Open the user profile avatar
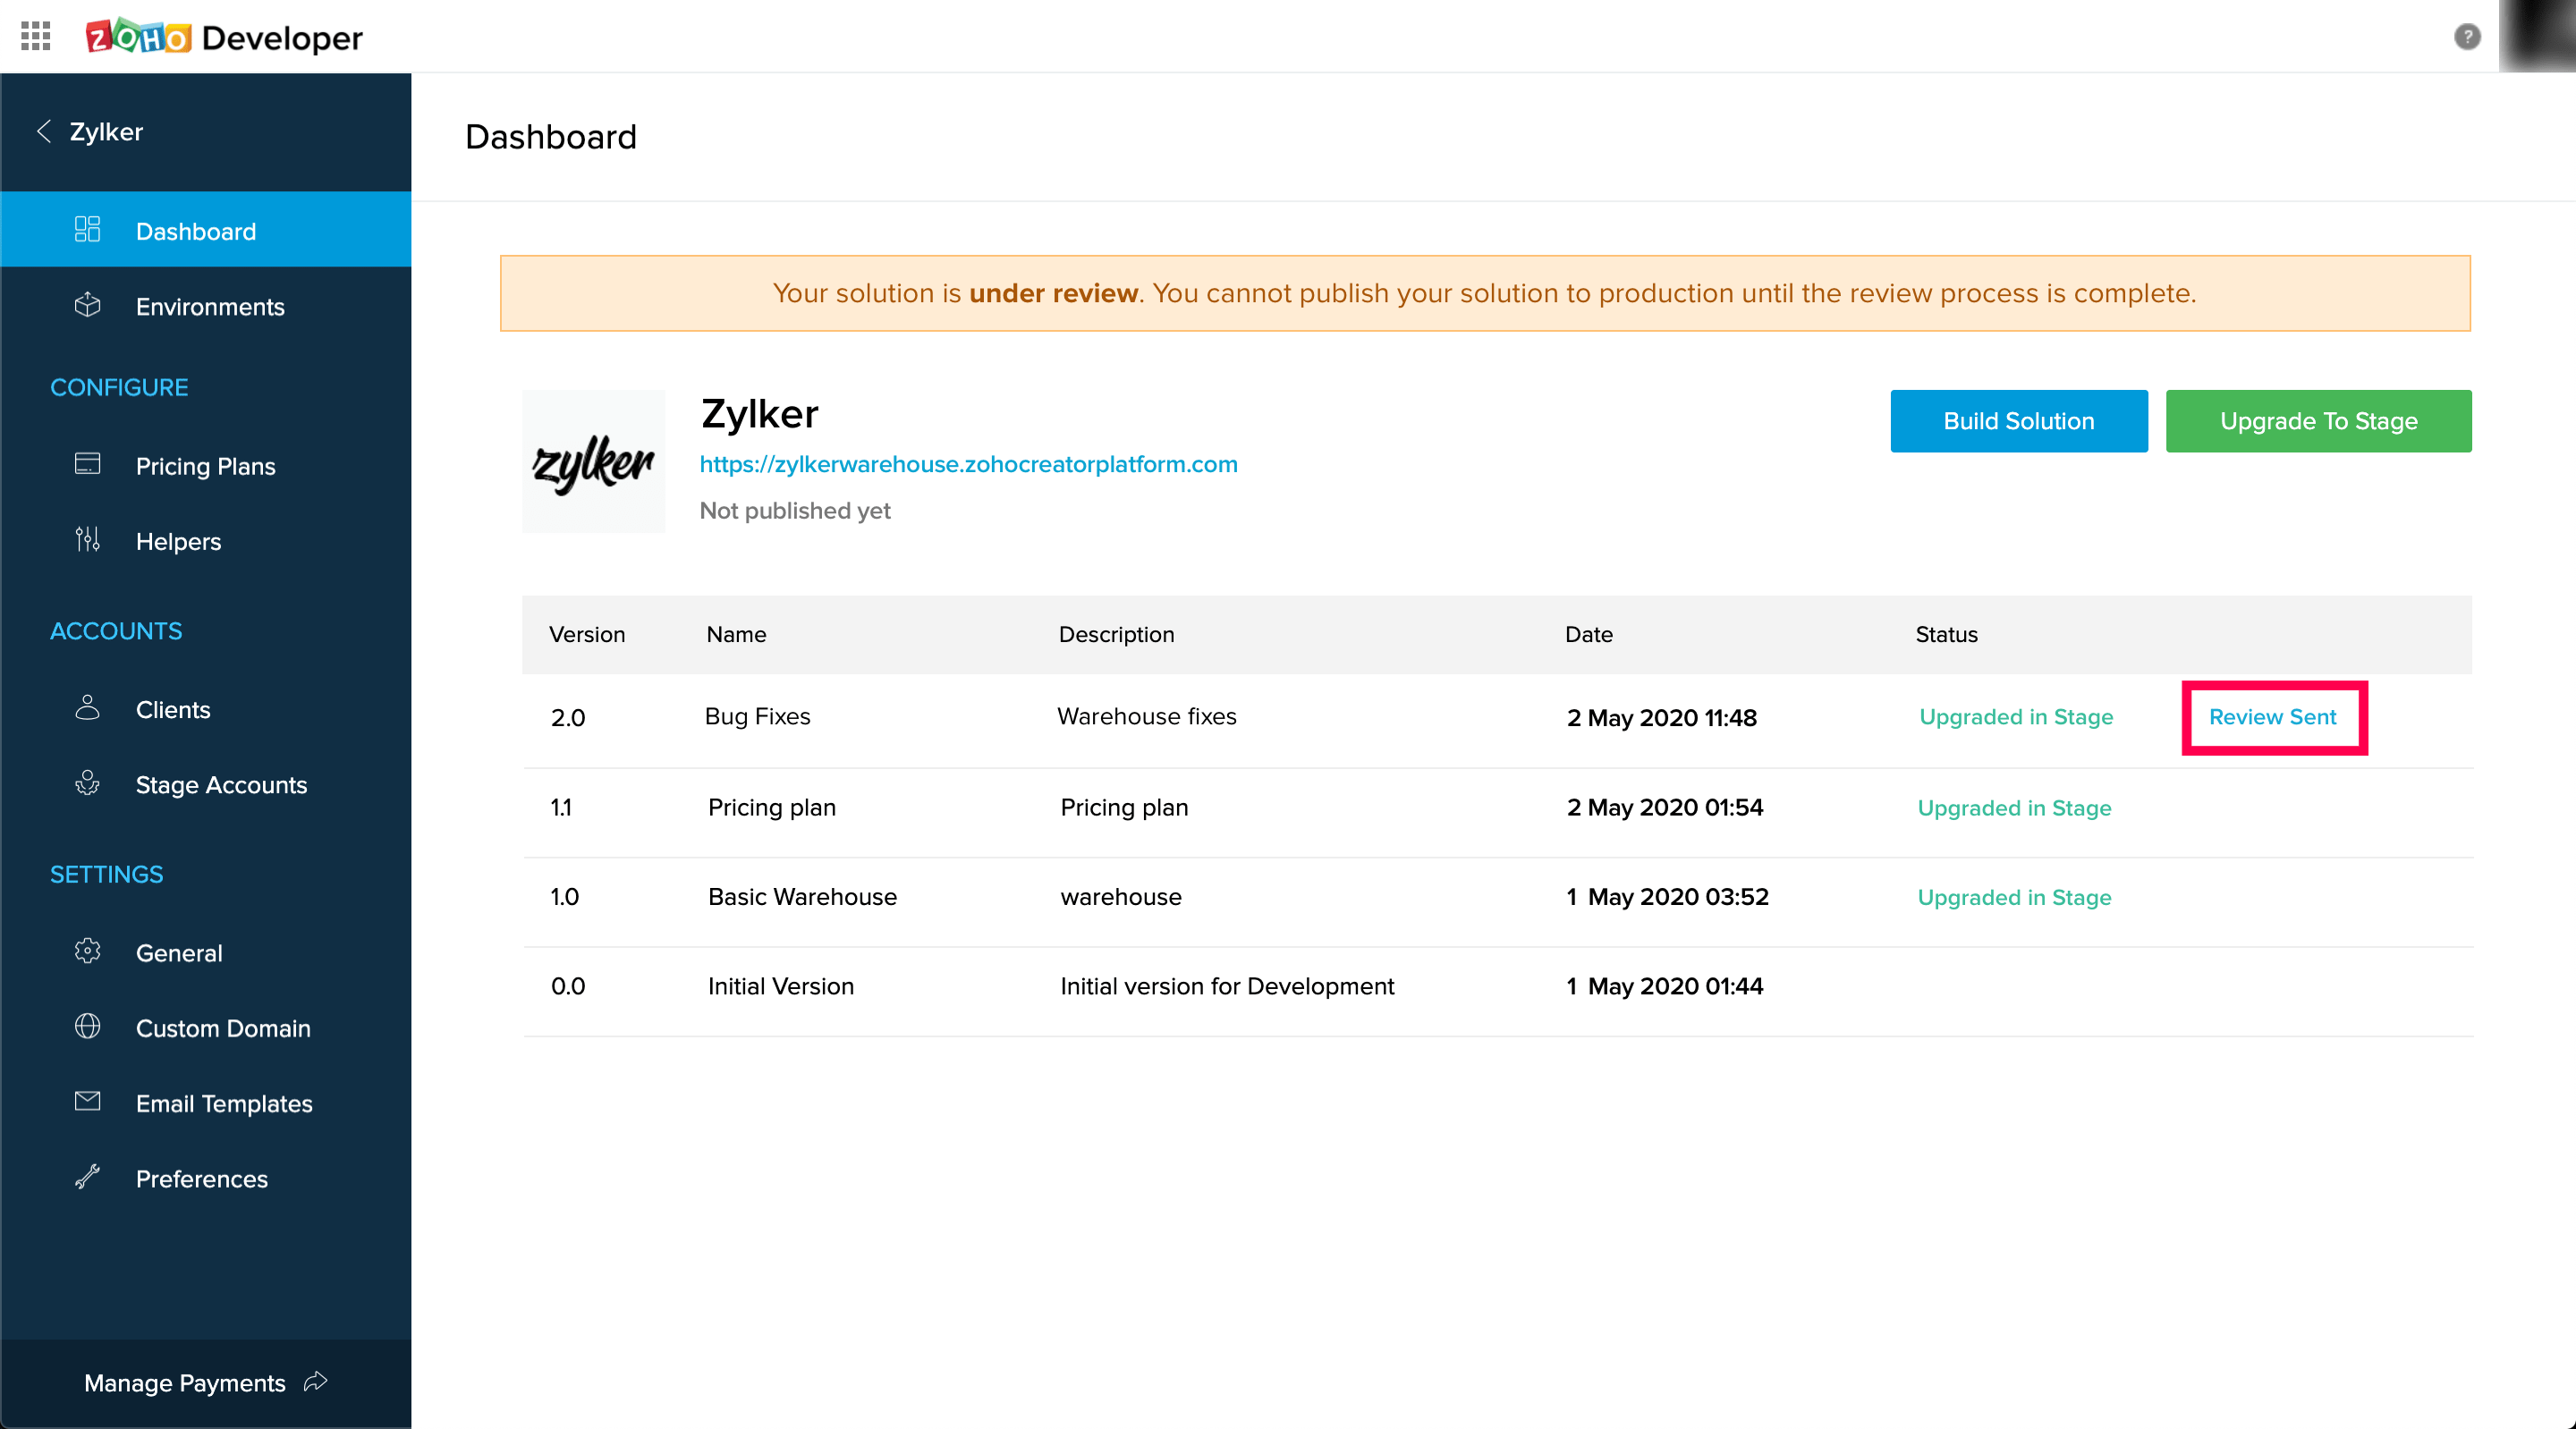The height and width of the screenshot is (1429, 2576). pos(2537,36)
